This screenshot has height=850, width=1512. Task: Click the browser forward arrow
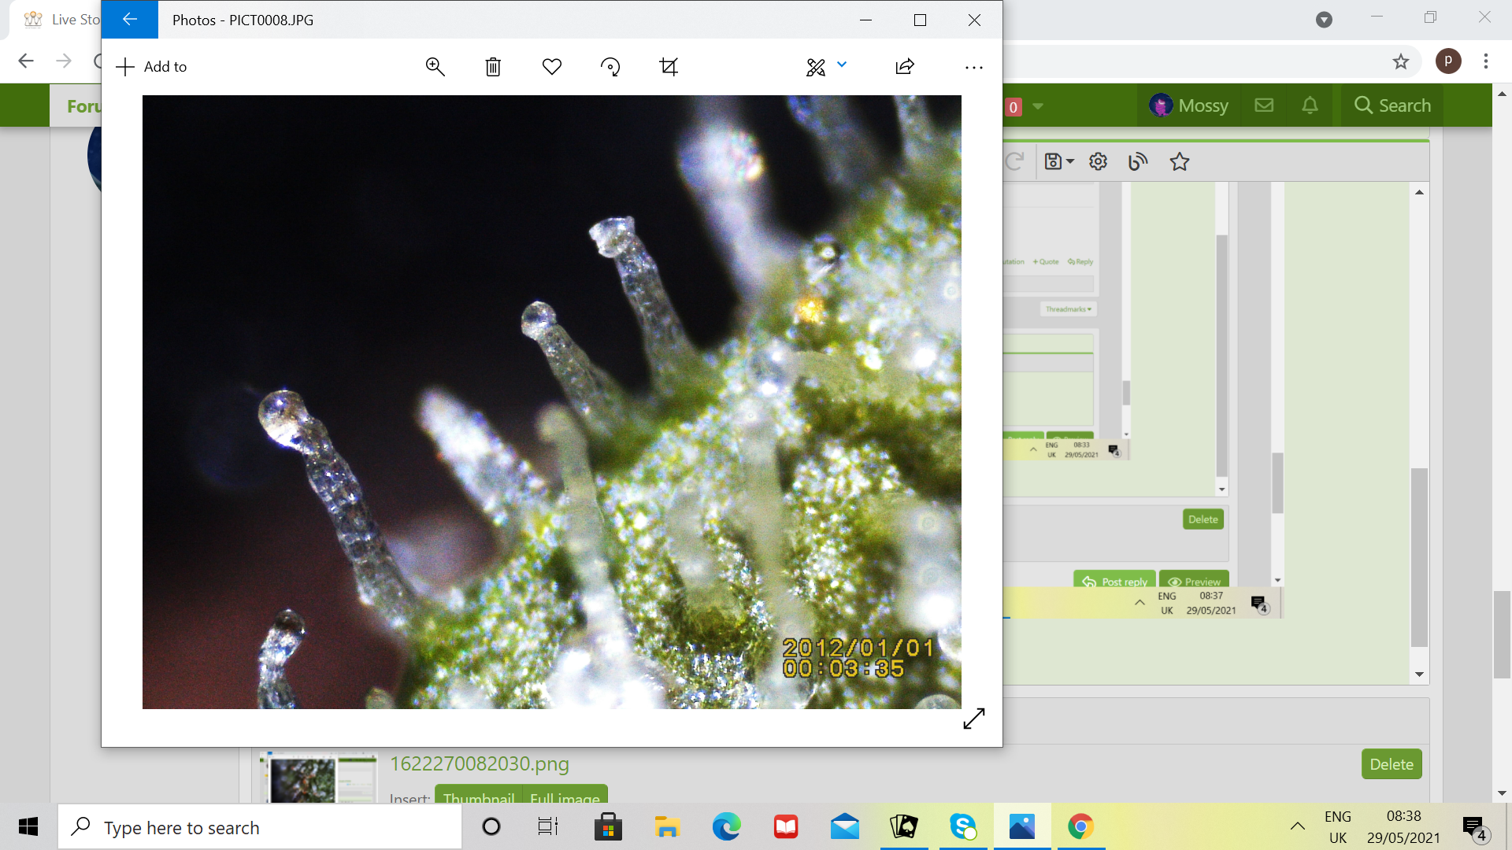pyautogui.click(x=64, y=61)
